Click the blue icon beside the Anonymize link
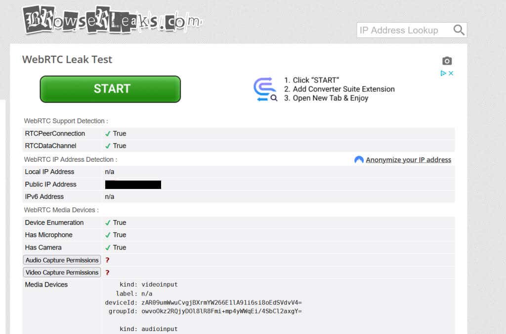 (359, 160)
